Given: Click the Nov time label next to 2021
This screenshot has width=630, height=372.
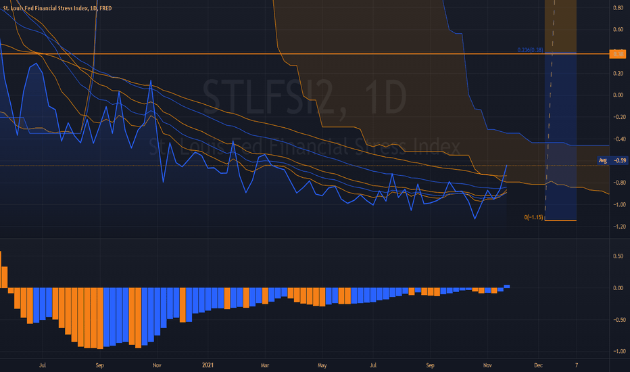Looking at the screenshot, I should point(157,365).
